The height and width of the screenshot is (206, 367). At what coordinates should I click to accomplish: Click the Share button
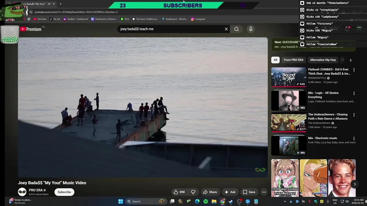point(210,192)
